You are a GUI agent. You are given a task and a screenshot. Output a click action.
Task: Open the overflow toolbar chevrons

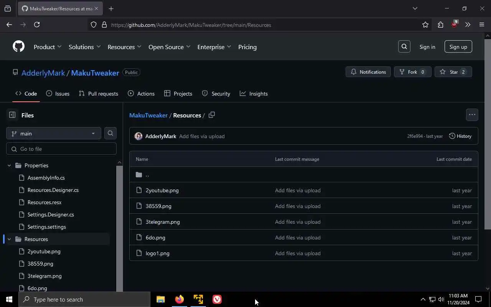[x=468, y=25]
